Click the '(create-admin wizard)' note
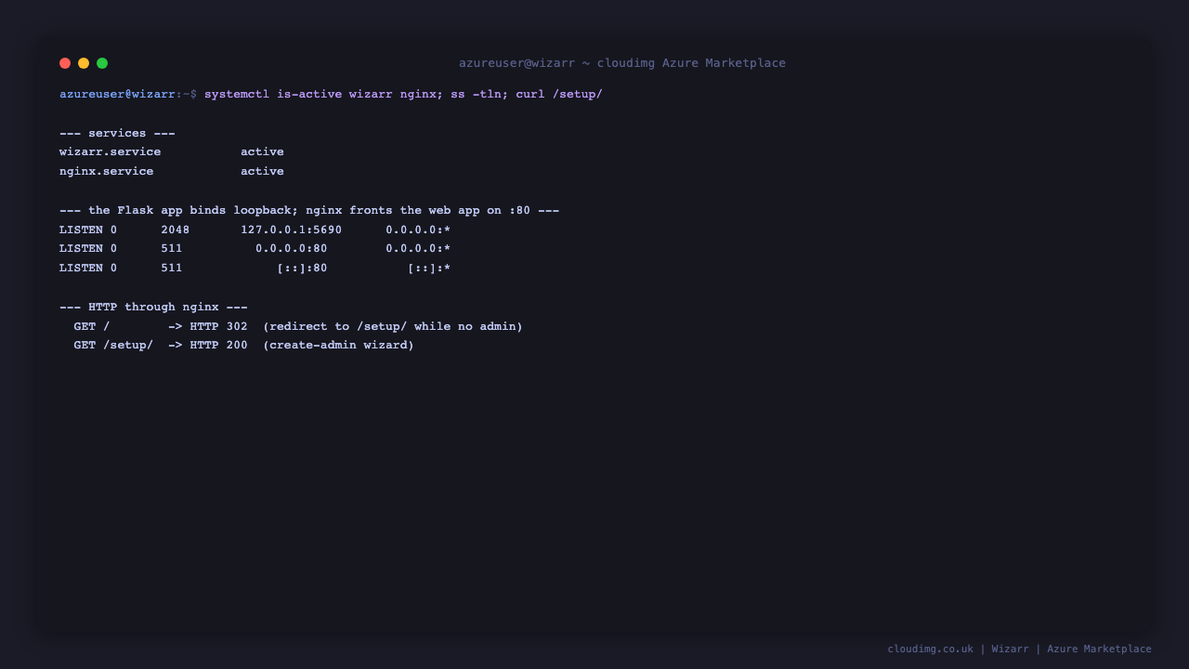 [338, 345]
